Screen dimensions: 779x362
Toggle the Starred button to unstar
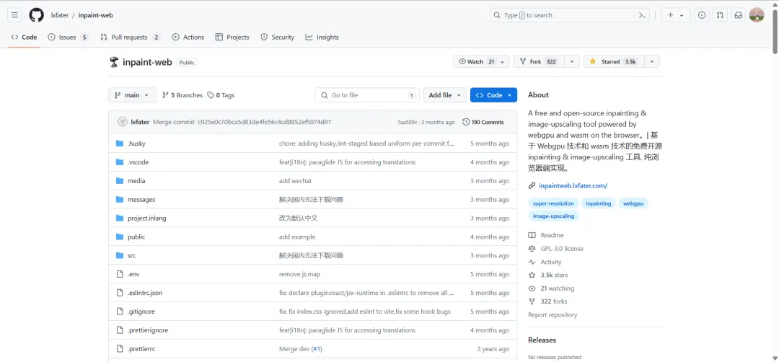click(x=614, y=61)
